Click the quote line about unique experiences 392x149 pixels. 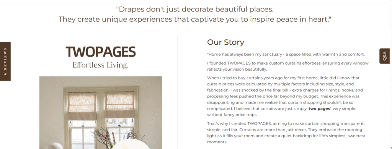(x=195, y=19)
